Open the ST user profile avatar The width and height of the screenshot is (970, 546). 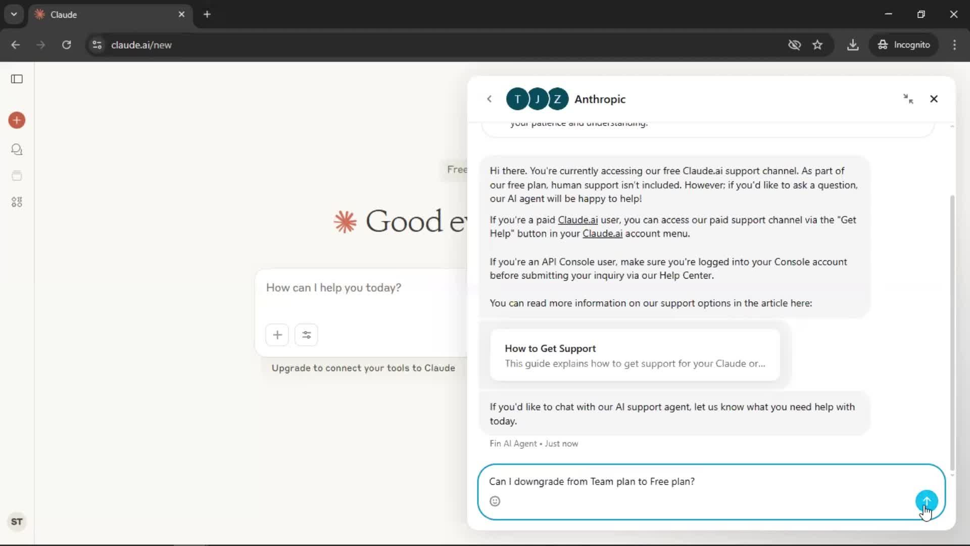click(17, 522)
